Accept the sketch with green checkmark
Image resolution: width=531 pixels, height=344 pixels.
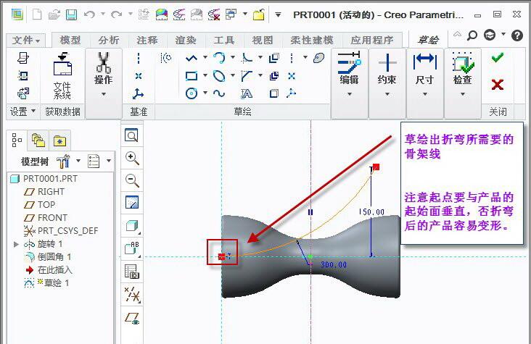pyautogui.click(x=497, y=58)
